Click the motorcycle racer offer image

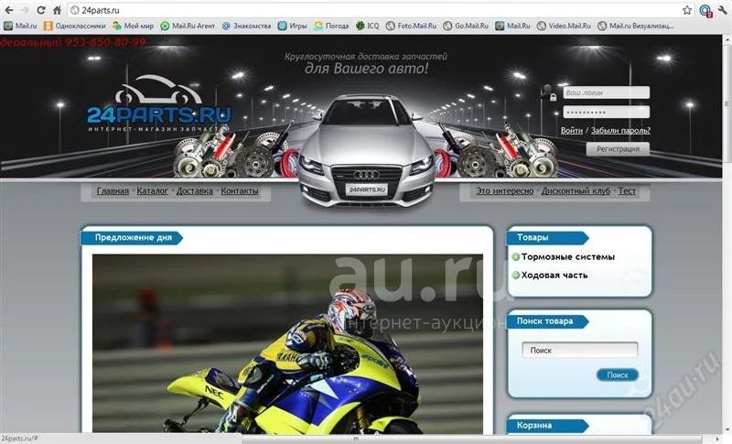pyautogui.click(x=287, y=344)
